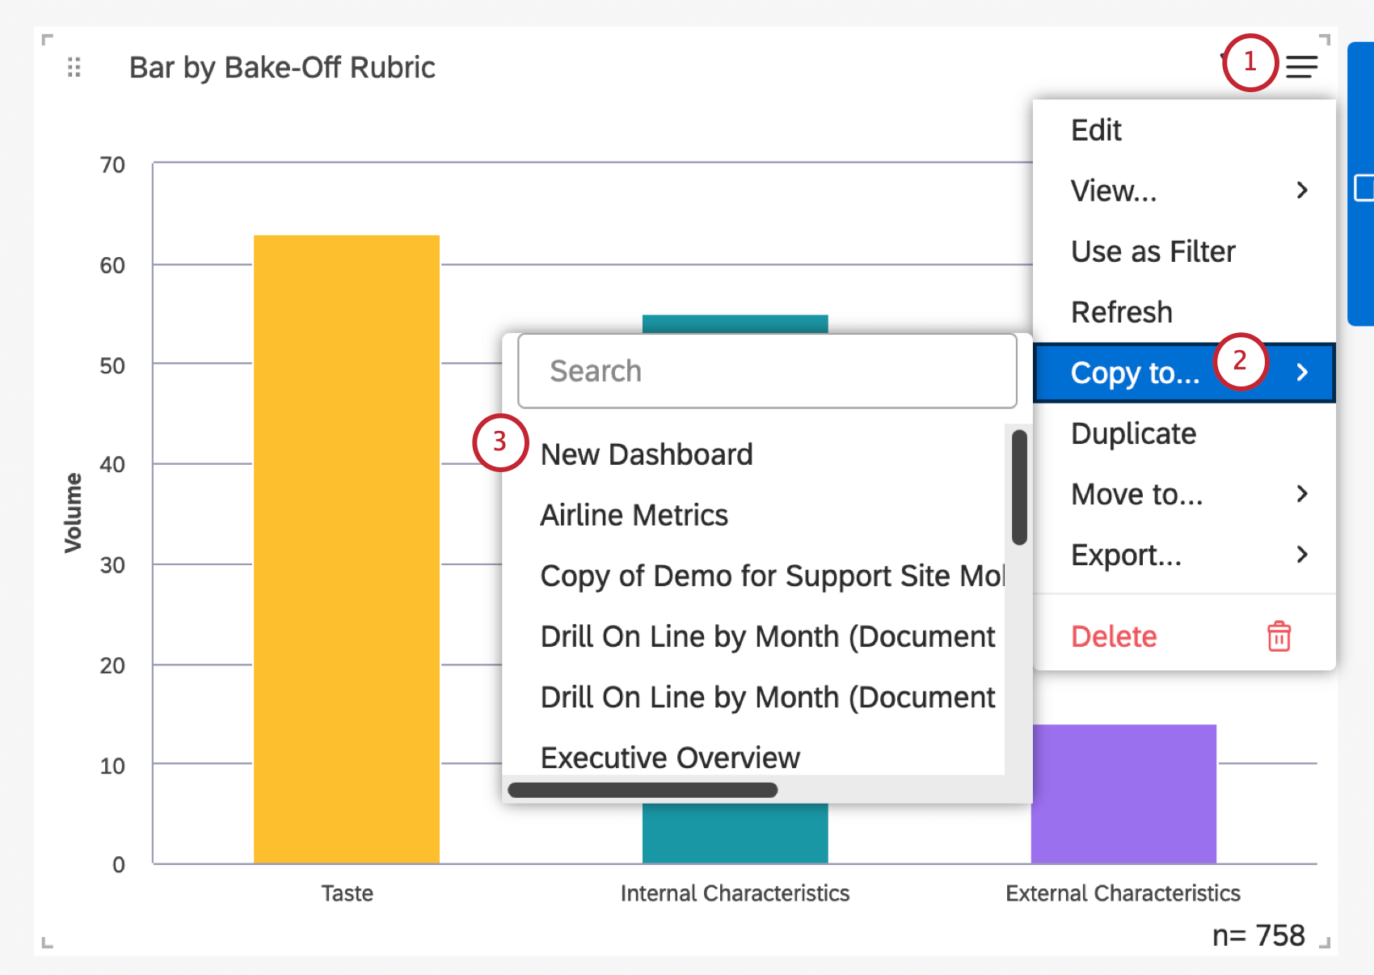Select Executive Overview in the list
Image resolution: width=1374 pixels, height=975 pixels.
tap(669, 758)
